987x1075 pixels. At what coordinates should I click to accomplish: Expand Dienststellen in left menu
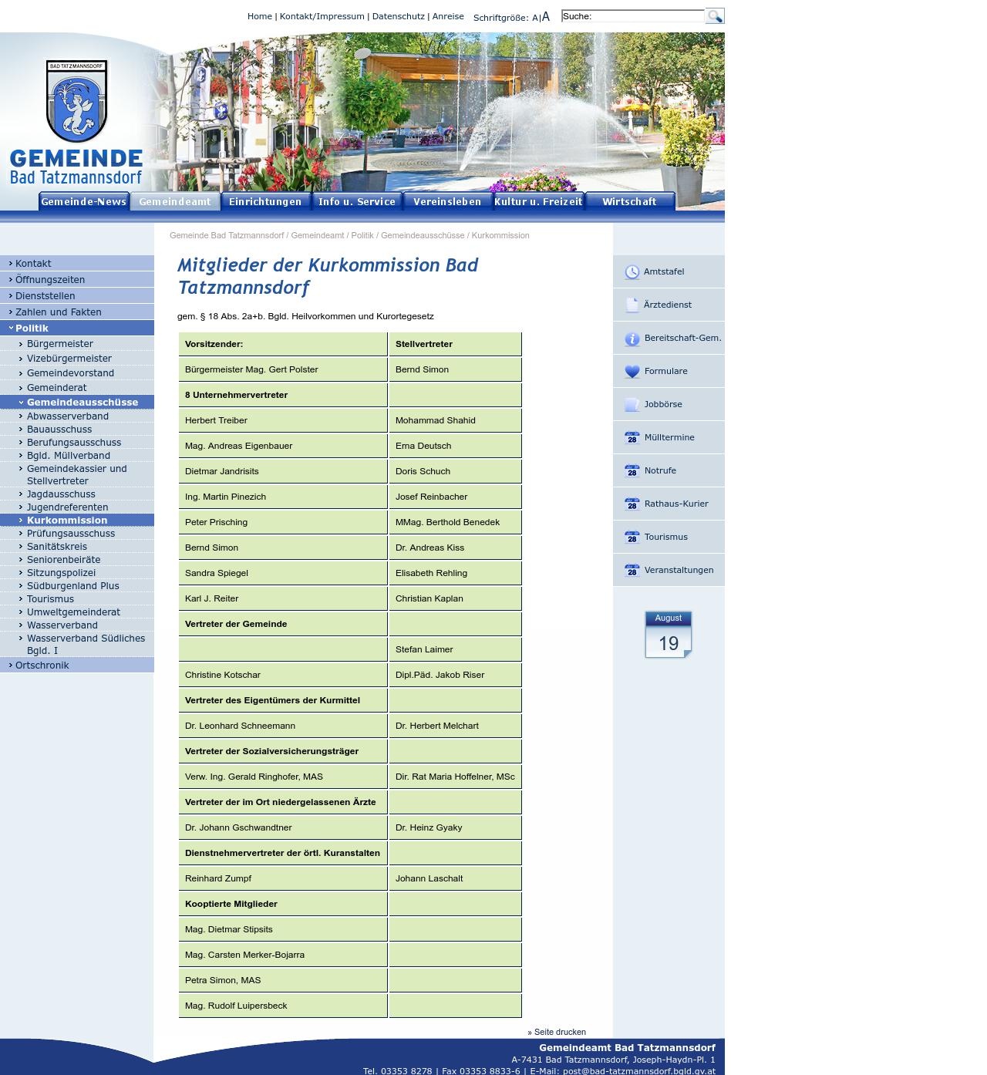(x=77, y=295)
